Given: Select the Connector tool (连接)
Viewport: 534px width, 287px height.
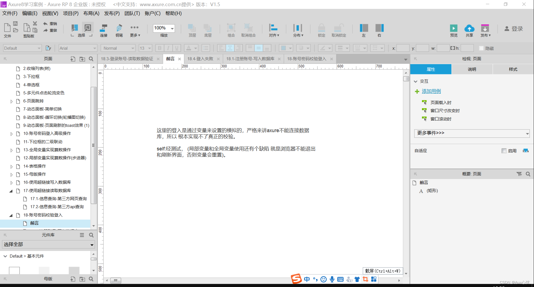Looking at the screenshot, I should pos(103,29).
